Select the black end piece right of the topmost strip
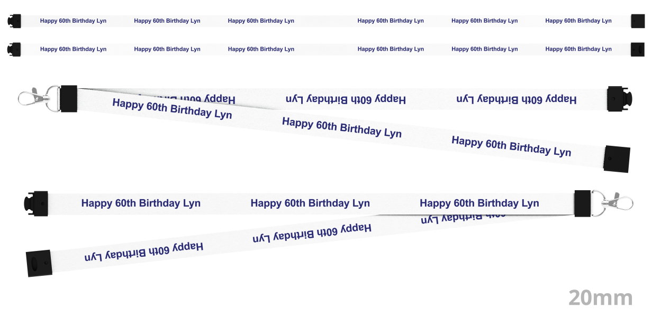 click(638, 21)
